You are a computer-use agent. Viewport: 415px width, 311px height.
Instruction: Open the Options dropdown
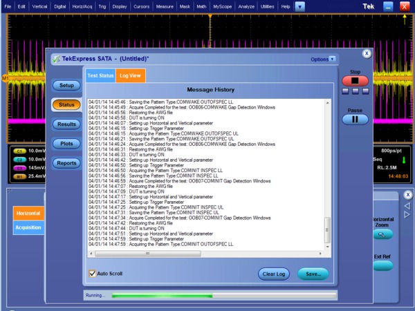click(323, 59)
